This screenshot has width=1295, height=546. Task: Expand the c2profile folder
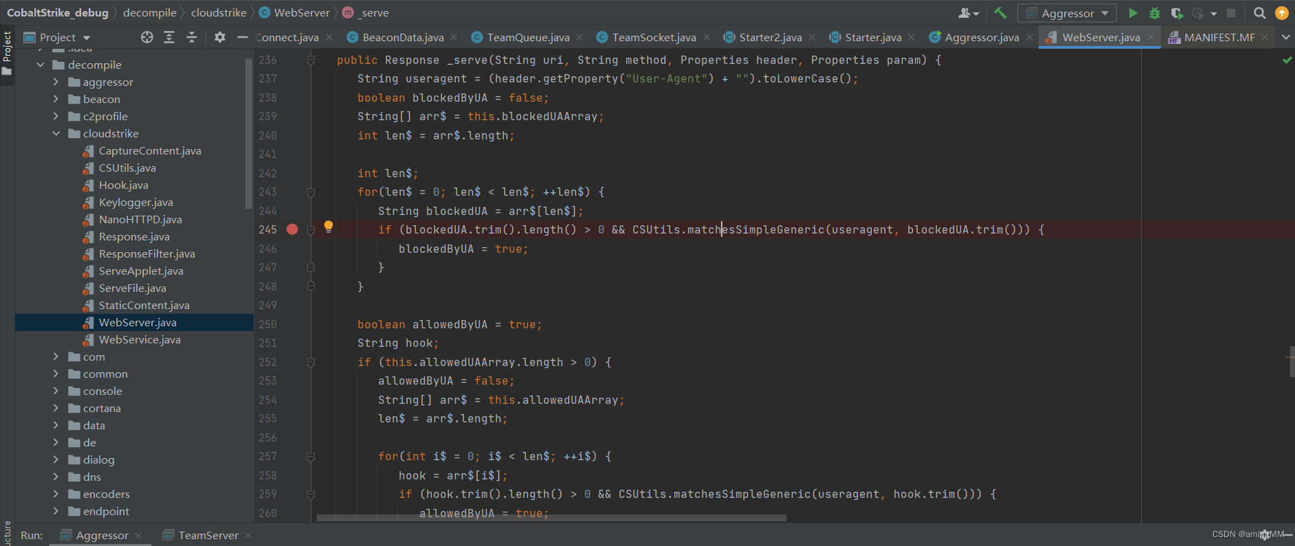point(56,116)
